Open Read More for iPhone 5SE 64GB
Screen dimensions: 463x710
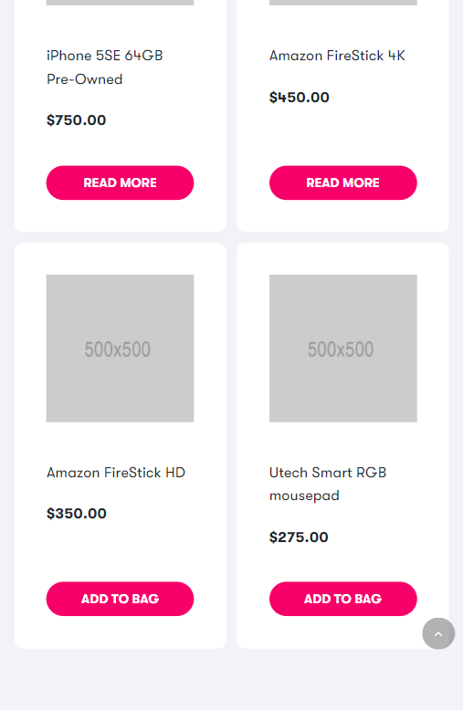(120, 183)
